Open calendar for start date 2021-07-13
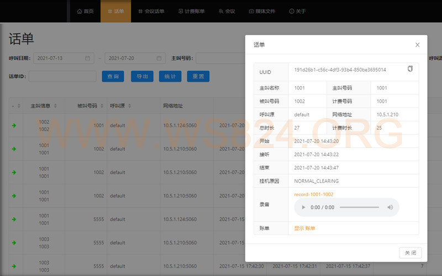The image size is (442, 276). [87, 58]
